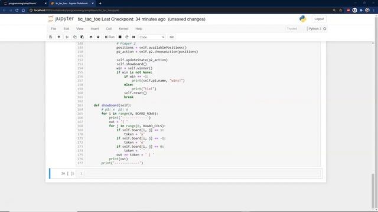
Task: Restart kernel and run all fast-forward icon
Action: [x=134, y=37]
